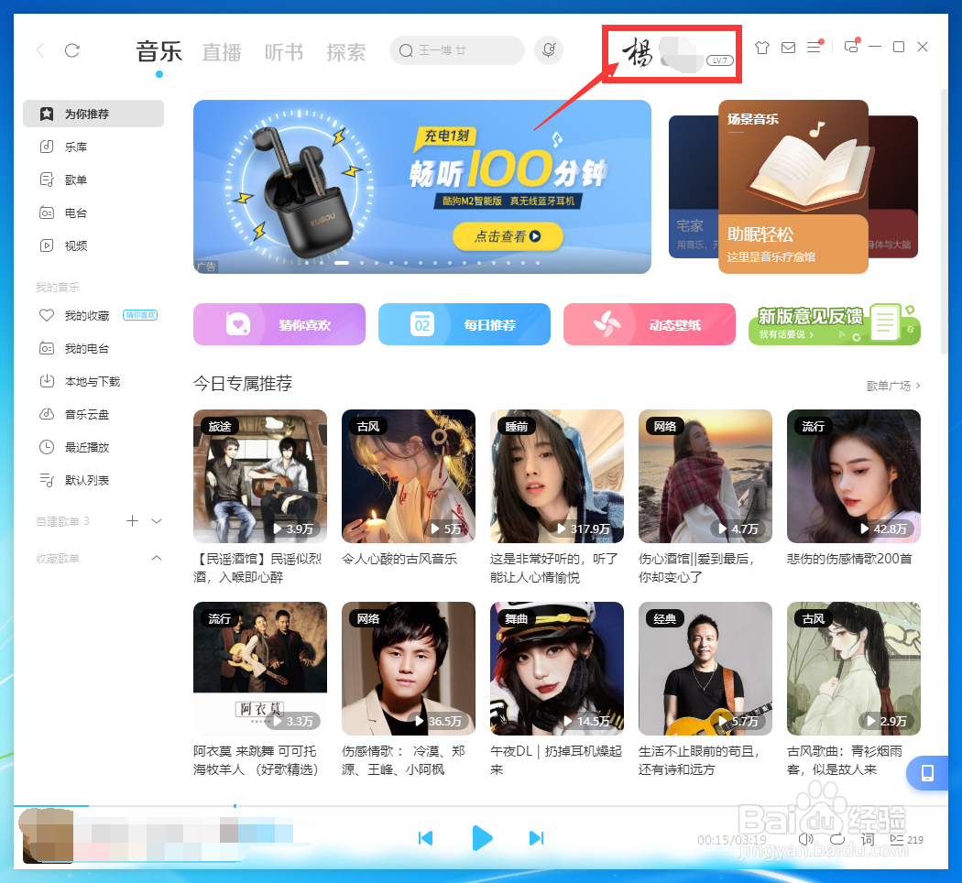
Task: Open 新版意见反馈 feedback banner
Action: pos(835,324)
